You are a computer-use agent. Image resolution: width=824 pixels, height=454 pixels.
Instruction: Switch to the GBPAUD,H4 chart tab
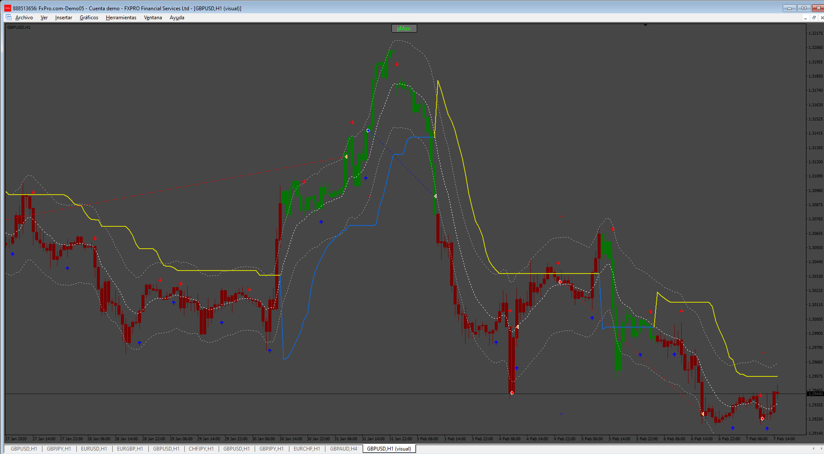[343, 449]
